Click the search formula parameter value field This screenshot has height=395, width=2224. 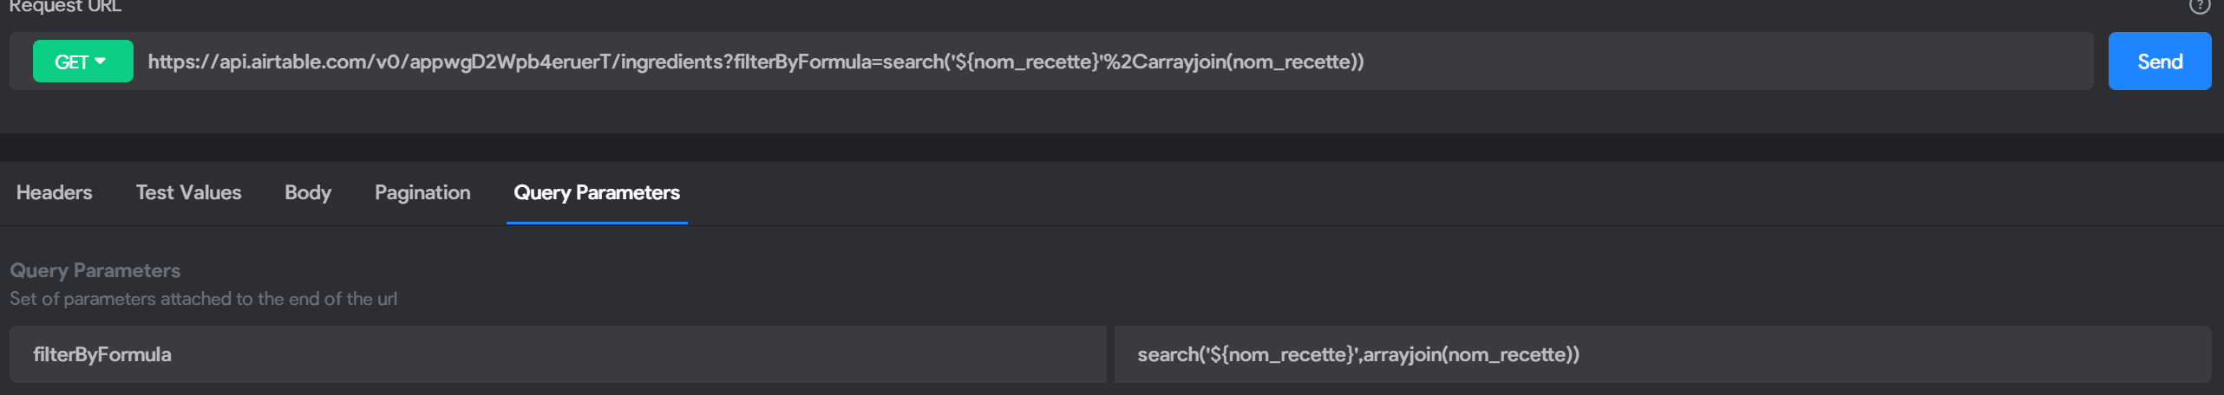1662,354
